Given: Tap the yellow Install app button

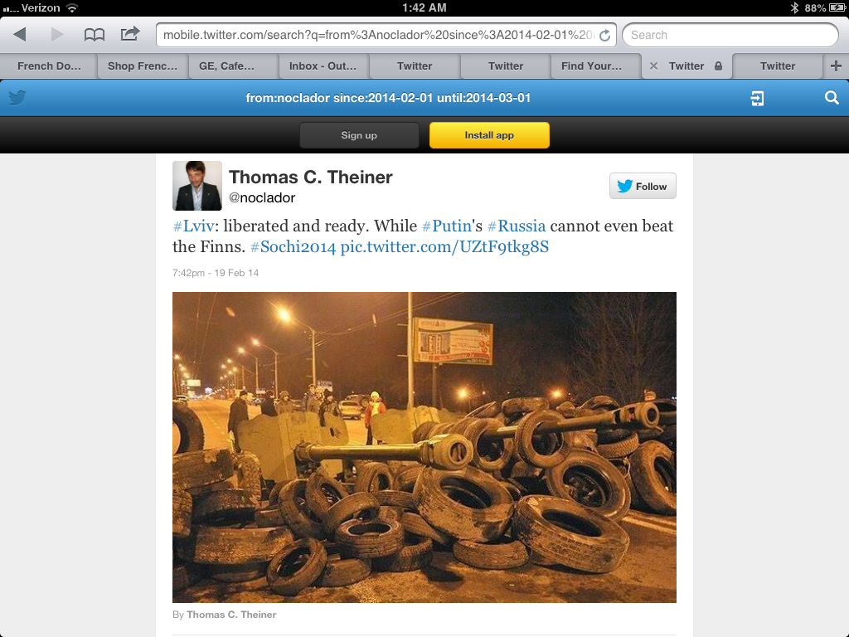Looking at the screenshot, I should (489, 135).
